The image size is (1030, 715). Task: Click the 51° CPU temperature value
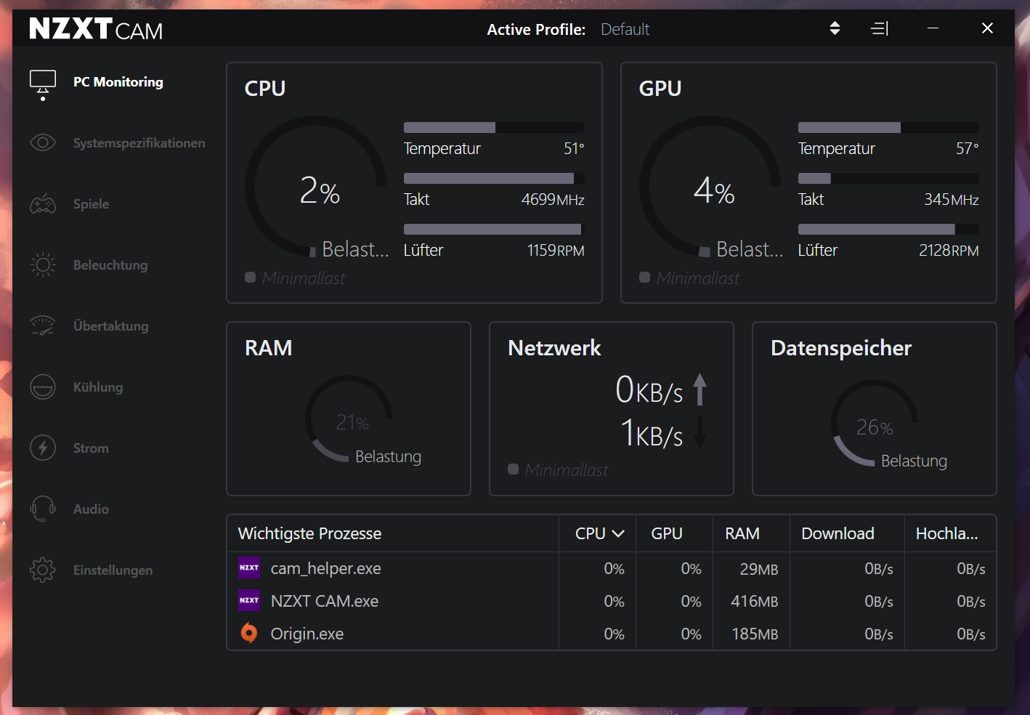[x=574, y=148]
